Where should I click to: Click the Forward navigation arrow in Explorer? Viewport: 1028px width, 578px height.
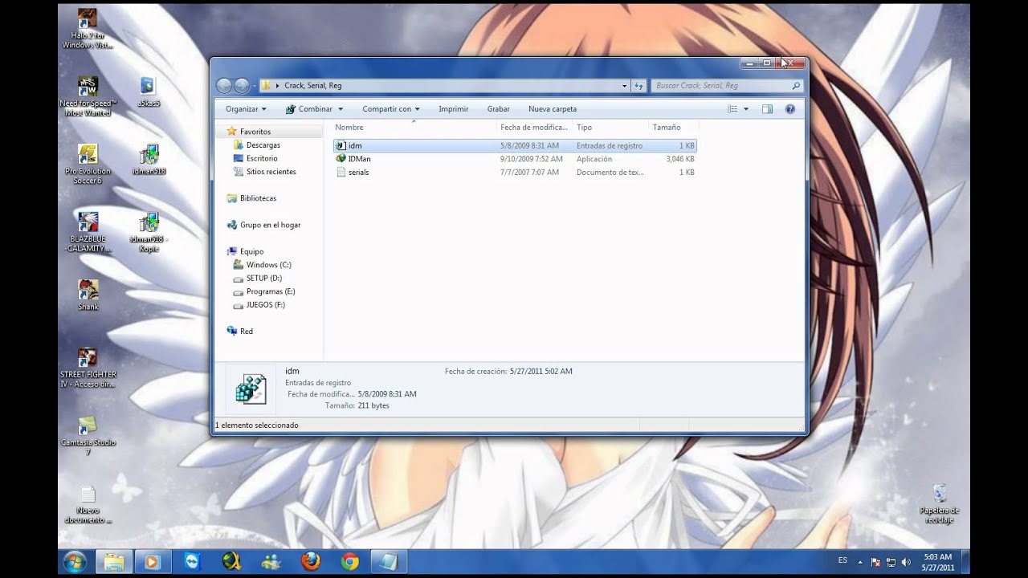tap(242, 85)
